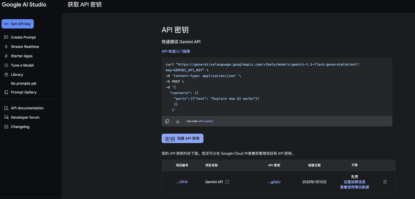Click the Prompt Gallery book icon
This screenshot has height=199, width=415.
click(6, 92)
